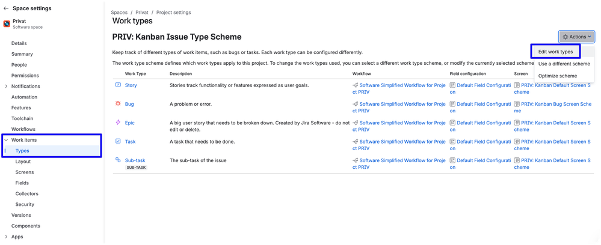Expand the Notifications sidebar section
The height and width of the screenshot is (245, 601).
pos(6,86)
